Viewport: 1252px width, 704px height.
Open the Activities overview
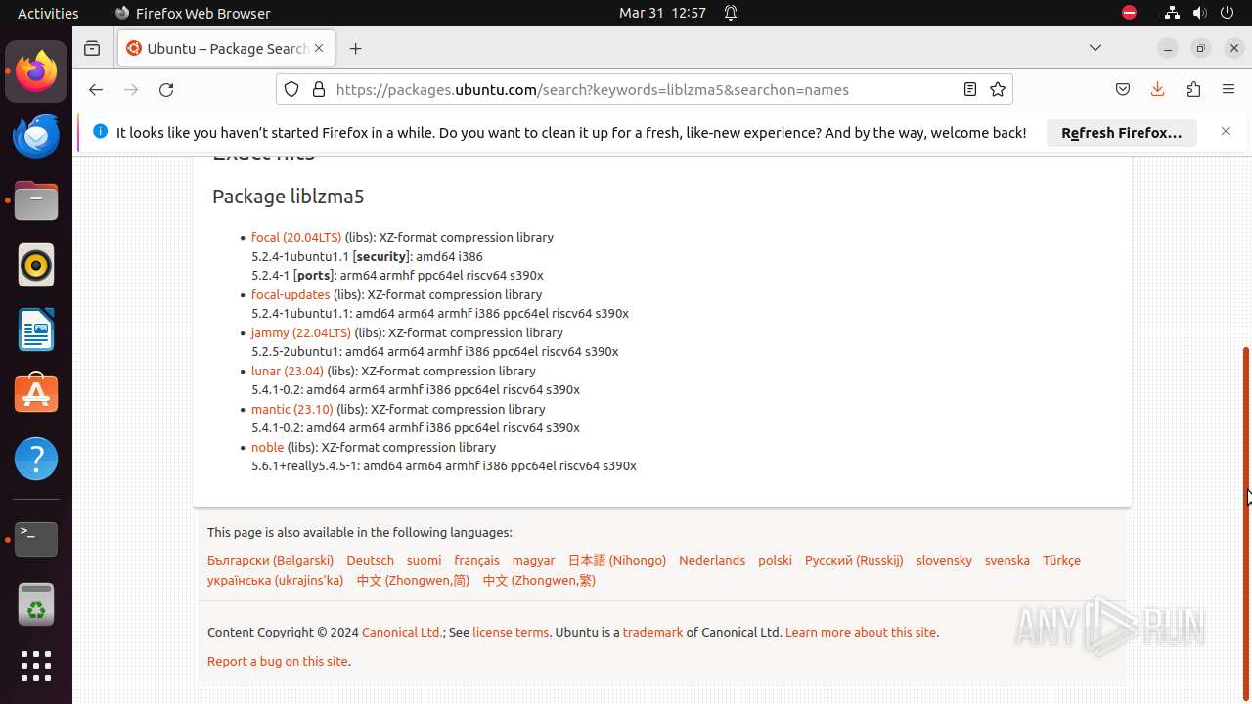click(48, 13)
